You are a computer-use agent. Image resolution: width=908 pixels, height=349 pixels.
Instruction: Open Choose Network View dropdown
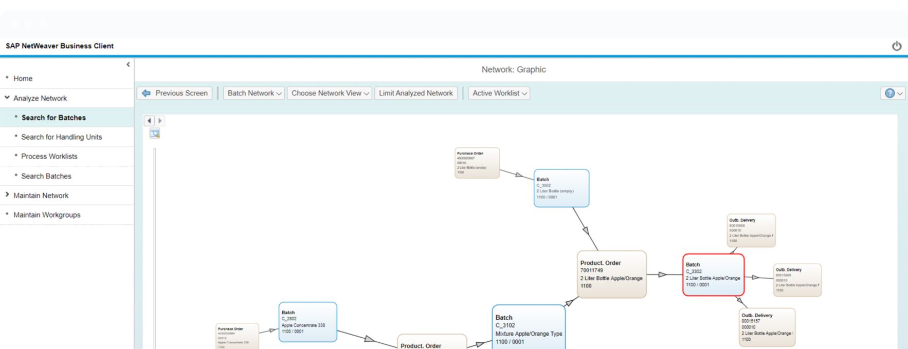[330, 93]
